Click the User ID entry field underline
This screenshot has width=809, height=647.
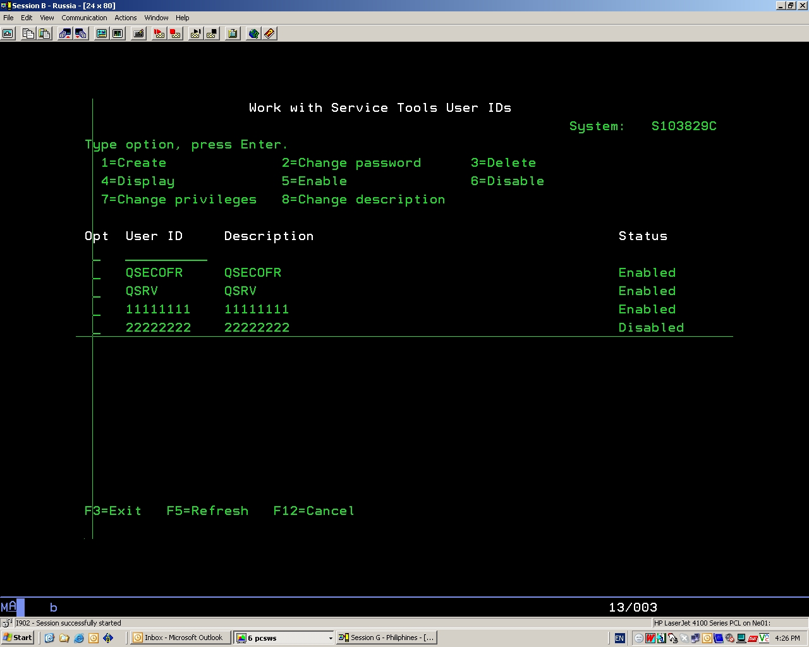tap(166, 255)
